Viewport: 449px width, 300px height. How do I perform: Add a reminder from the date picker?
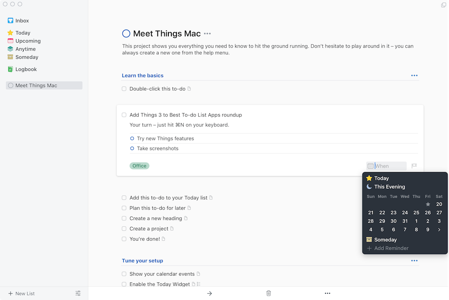tap(391, 248)
